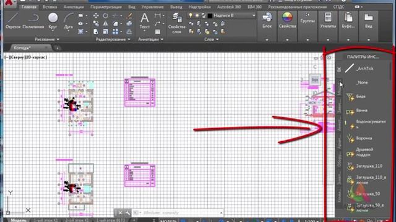Open the Вид panel button
Image resolution: width=396 pixels, height=222 pixels.
click(x=369, y=20)
